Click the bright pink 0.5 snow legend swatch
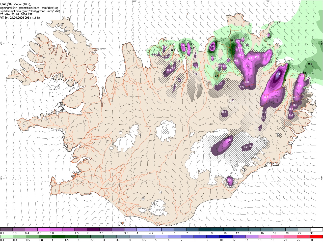The image size is (323, 242). (x=43, y=230)
